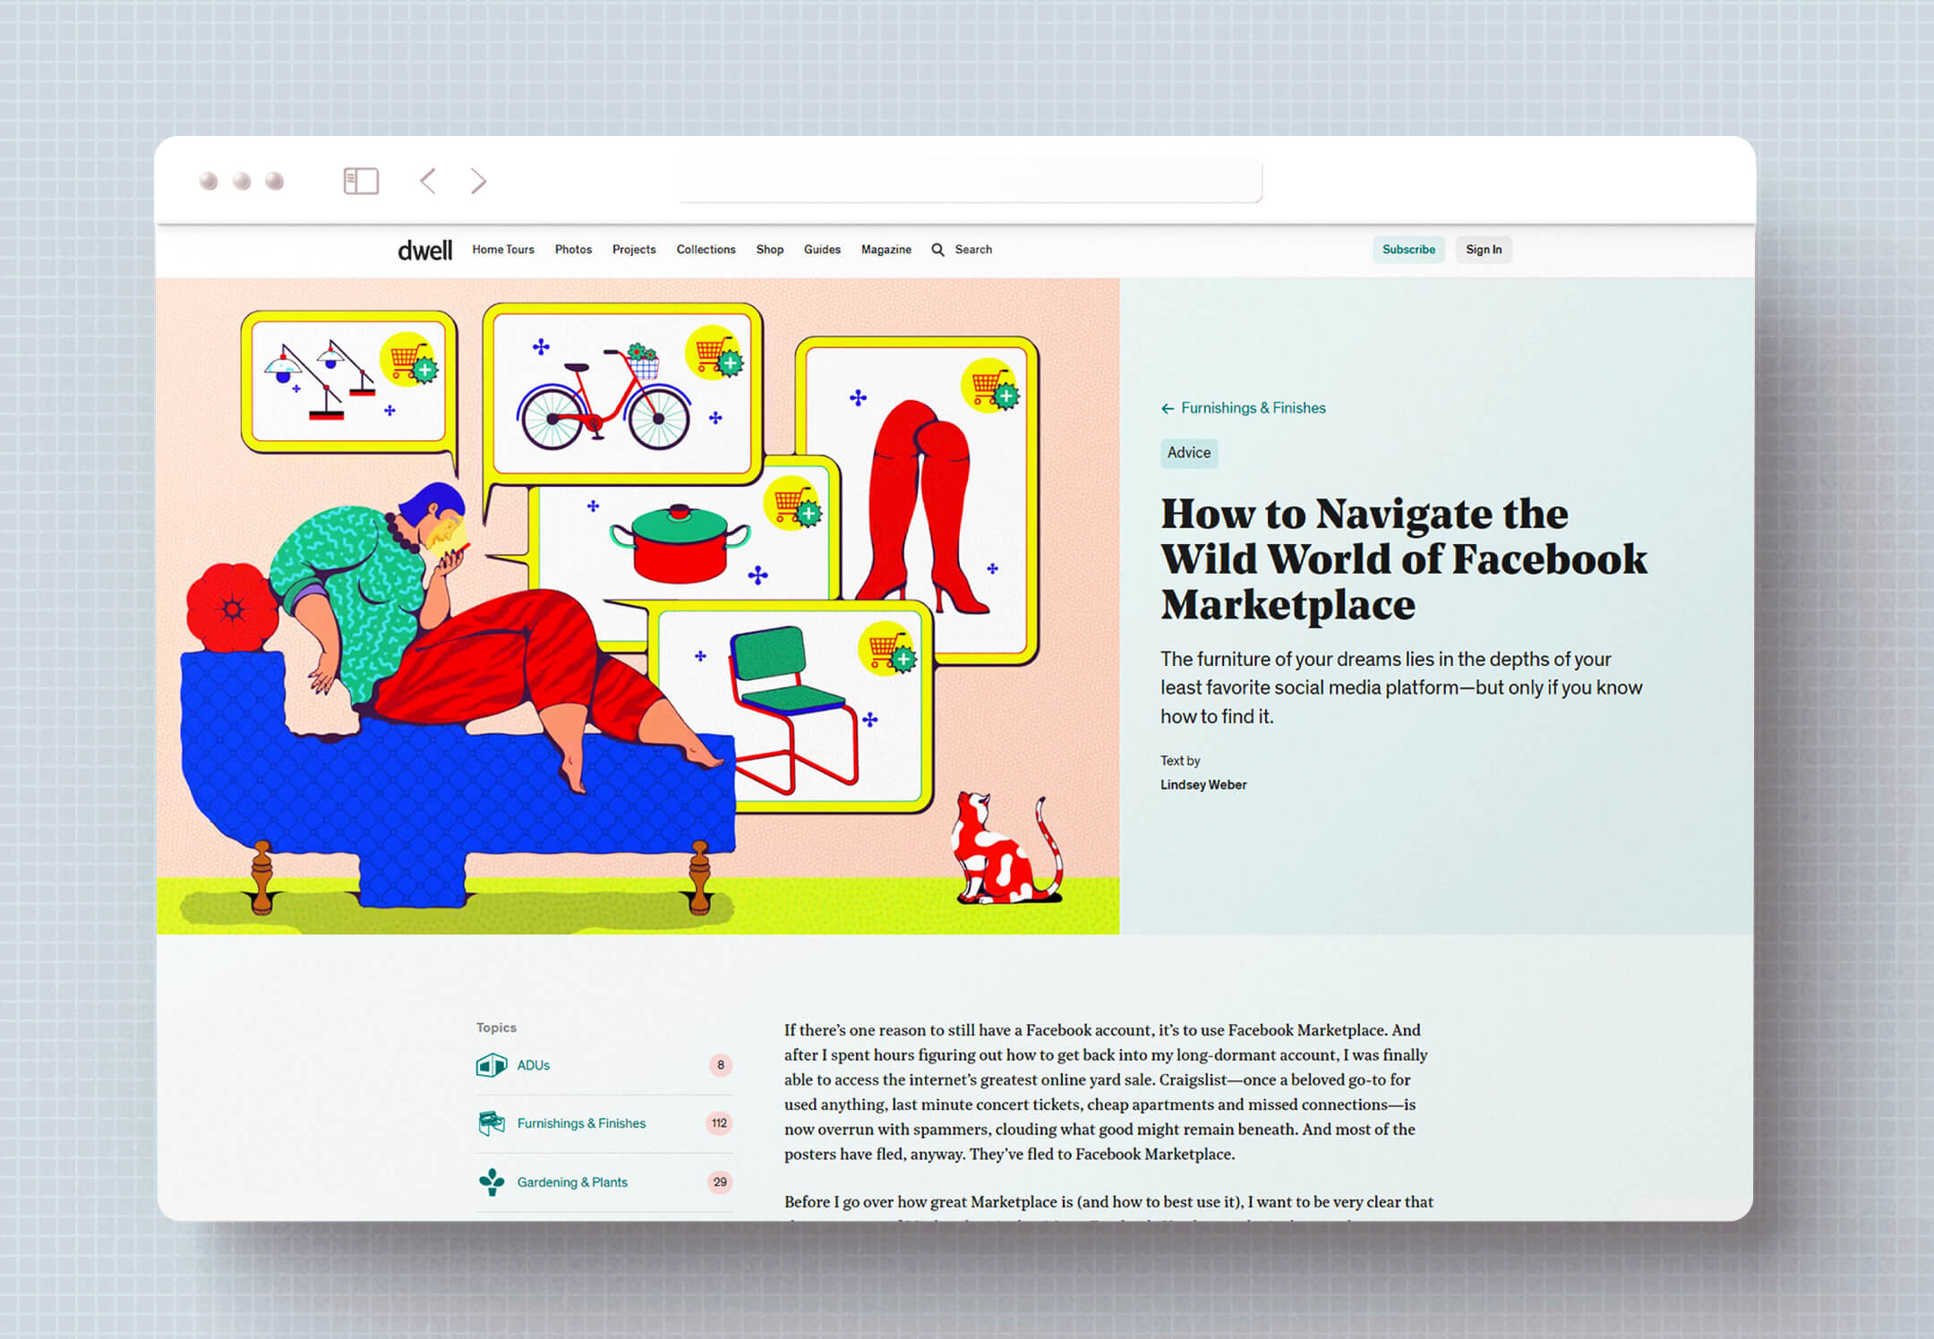
Task: Open the Shop menu item
Action: [770, 250]
